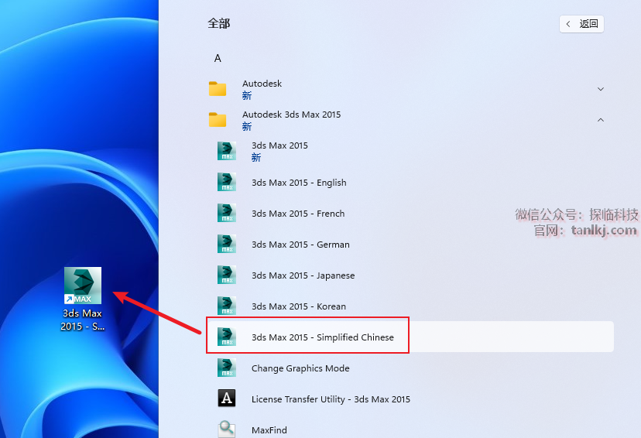Click the 3ds Max 2015 app icon marked 新
The image size is (641, 438).
point(227,151)
